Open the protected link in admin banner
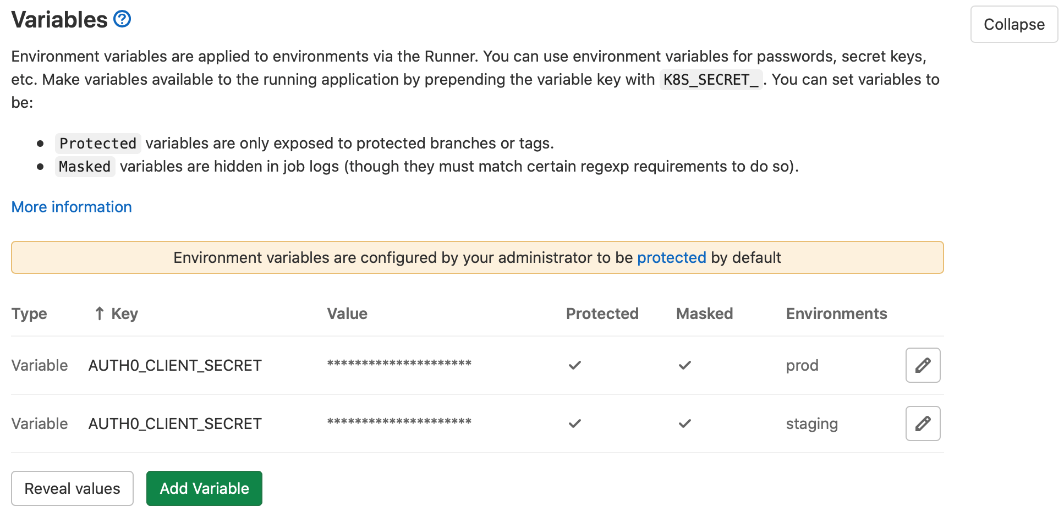Viewport: 1064px width, 517px height. click(671, 257)
